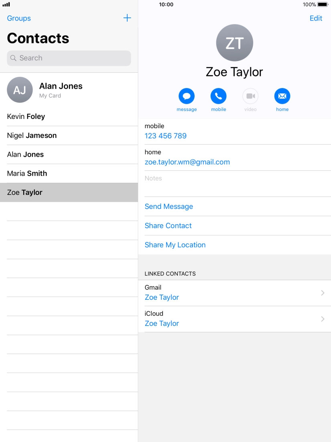Tap the greyed-out video camera icon

(250, 96)
